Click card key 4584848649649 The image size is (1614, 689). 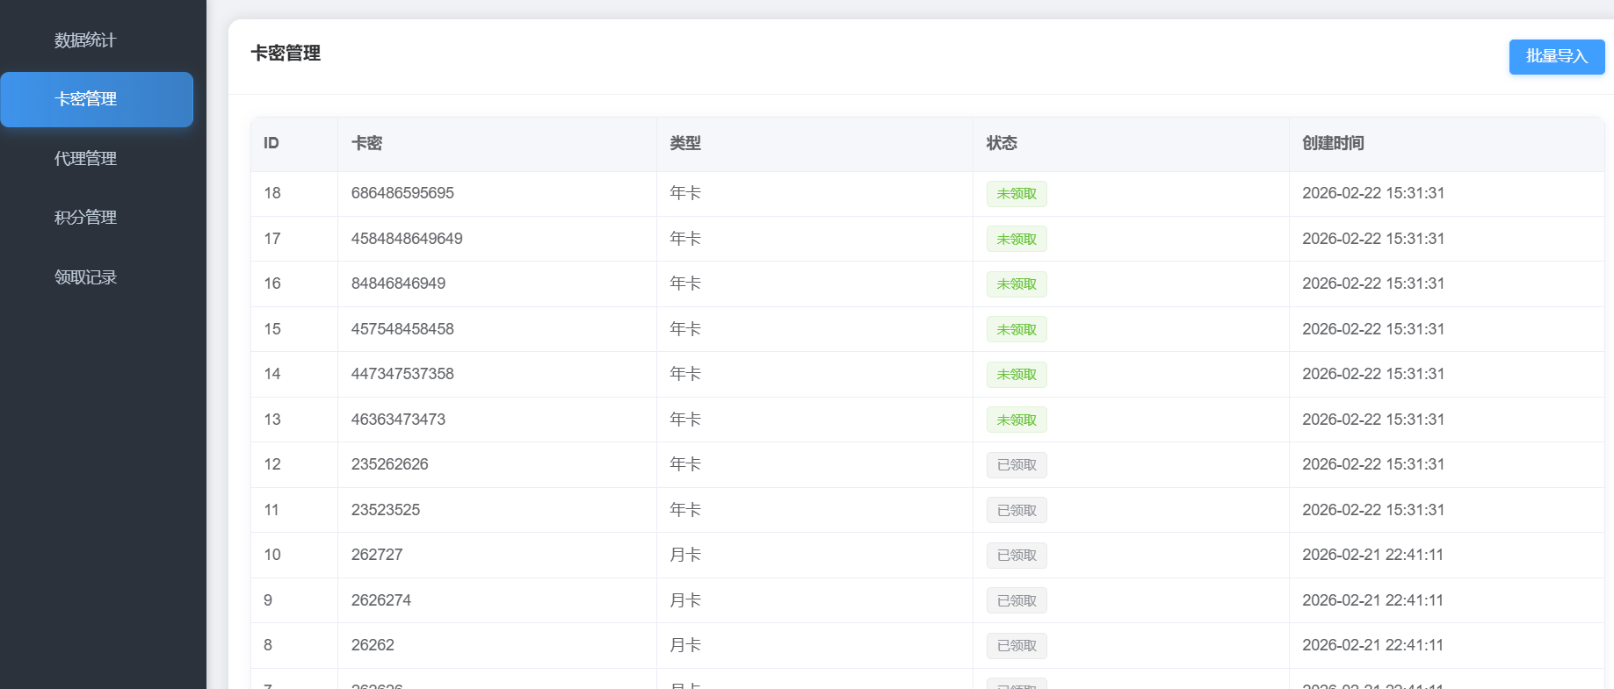(x=407, y=239)
